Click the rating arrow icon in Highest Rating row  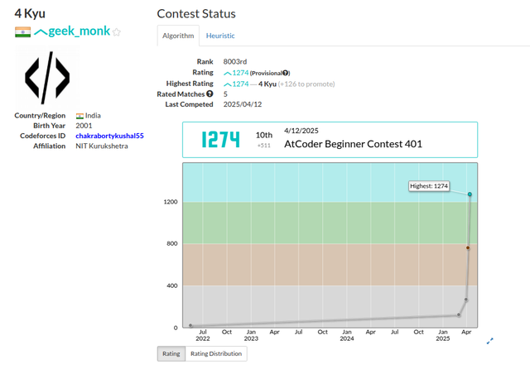pos(228,84)
